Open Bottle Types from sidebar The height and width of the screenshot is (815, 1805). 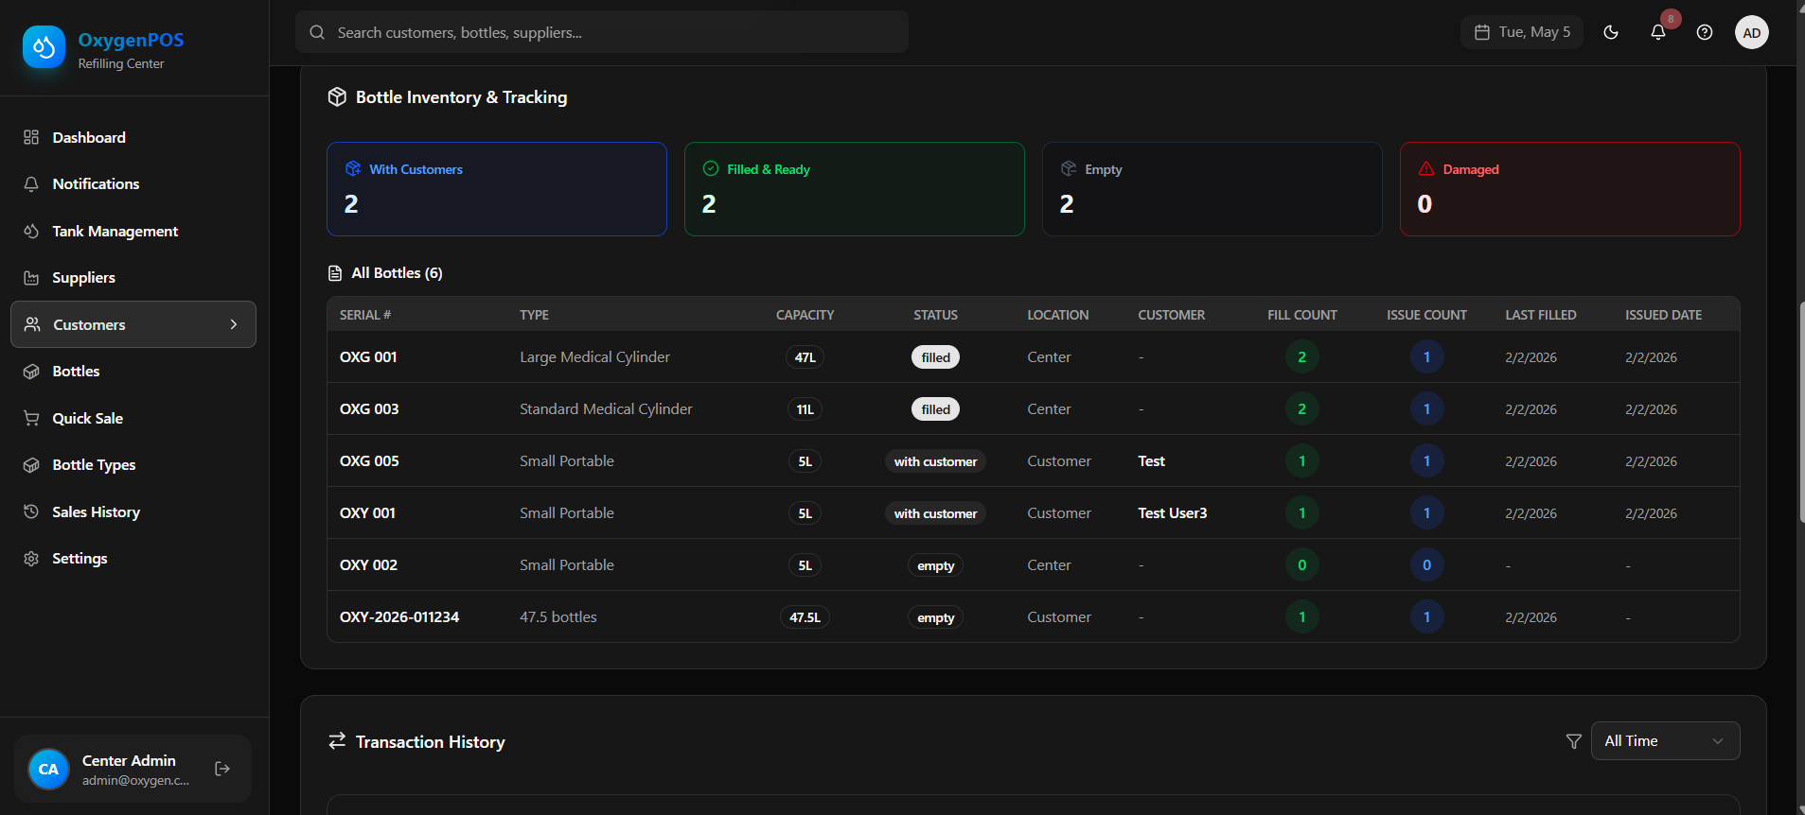tap(133, 464)
